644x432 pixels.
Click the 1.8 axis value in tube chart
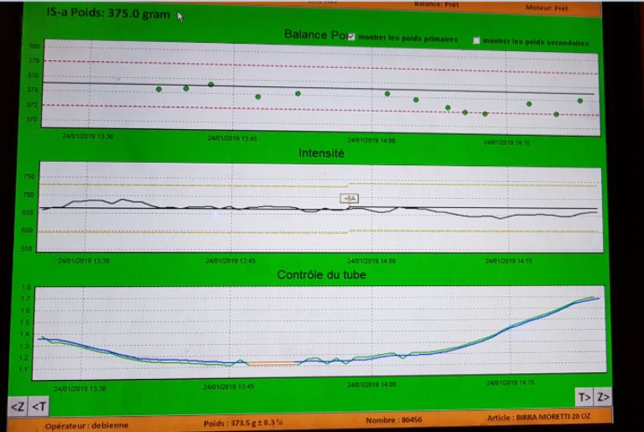(x=26, y=288)
